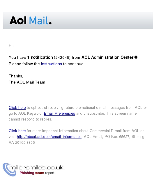Click the blue "Mail" word in logo
This screenshot has height=179, width=154.
pos(38,20)
